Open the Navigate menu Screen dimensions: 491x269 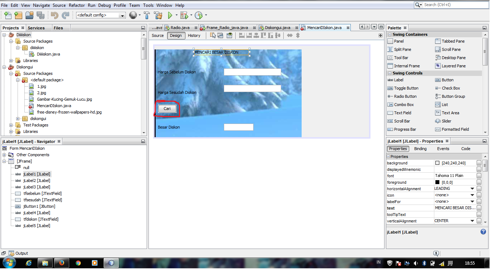click(41, 5)
